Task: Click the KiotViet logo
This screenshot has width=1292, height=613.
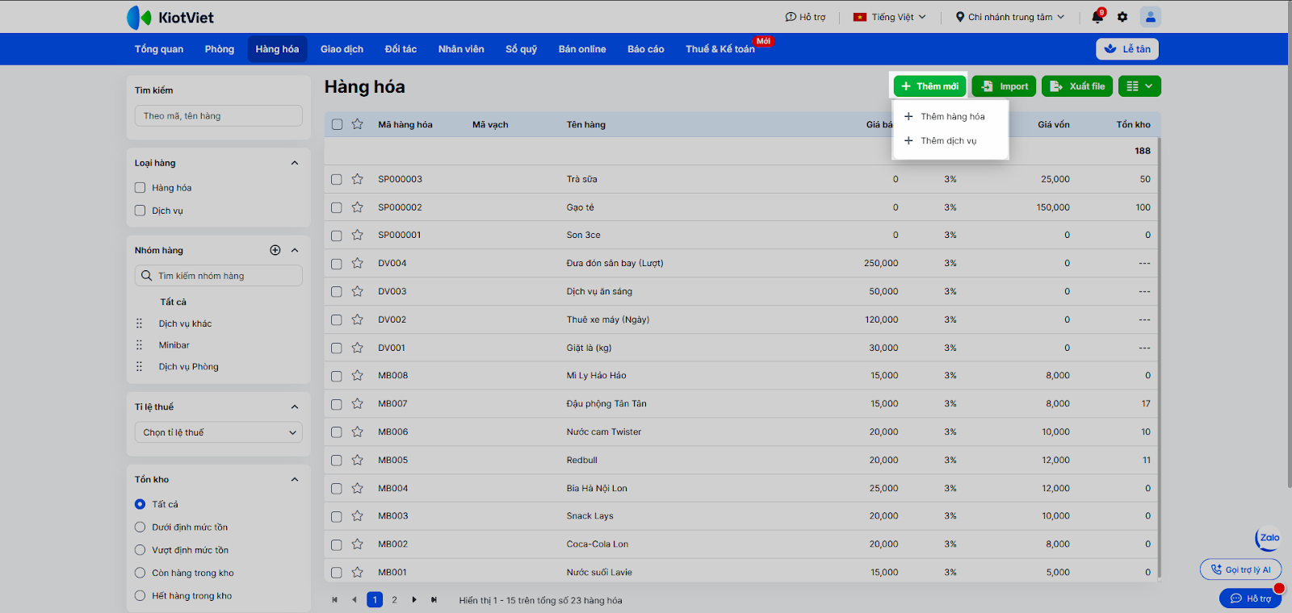Action: 170,17
